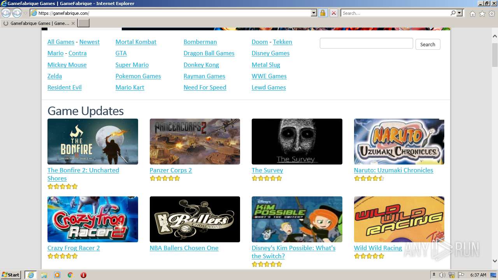
Task: Open the Wild Wild Racing title link
Action: (x=378, y=248)
